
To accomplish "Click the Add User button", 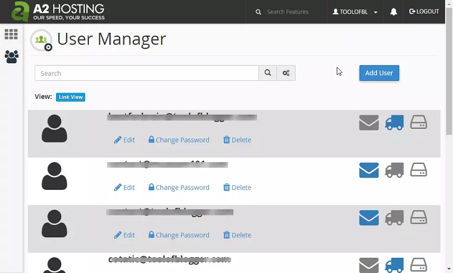I will (x=379, y=73).
